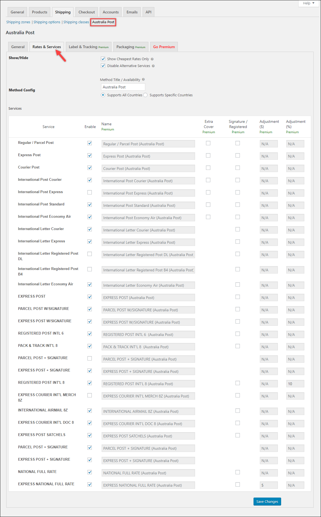Expand the Help dropdown

click(309, 3)
